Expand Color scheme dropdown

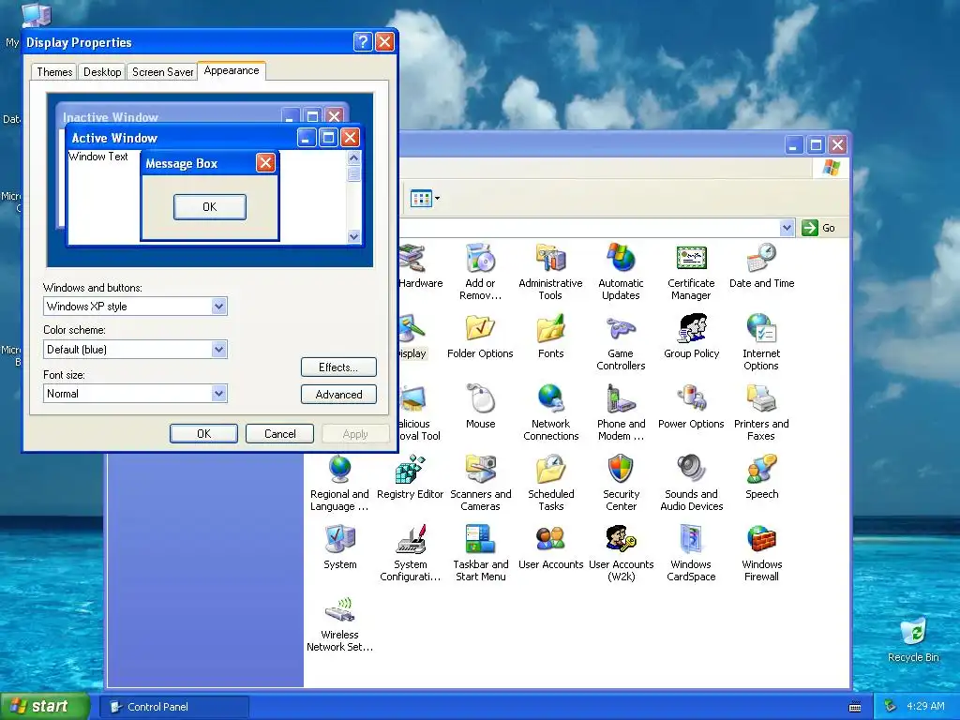click(218, 350)
